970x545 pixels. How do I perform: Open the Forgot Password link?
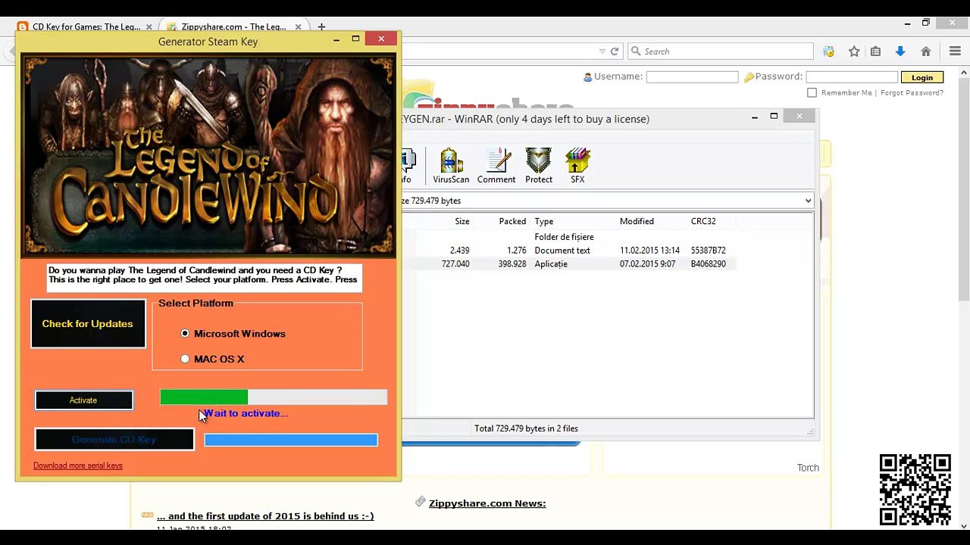pyautogui.click(x=912, y=92)
